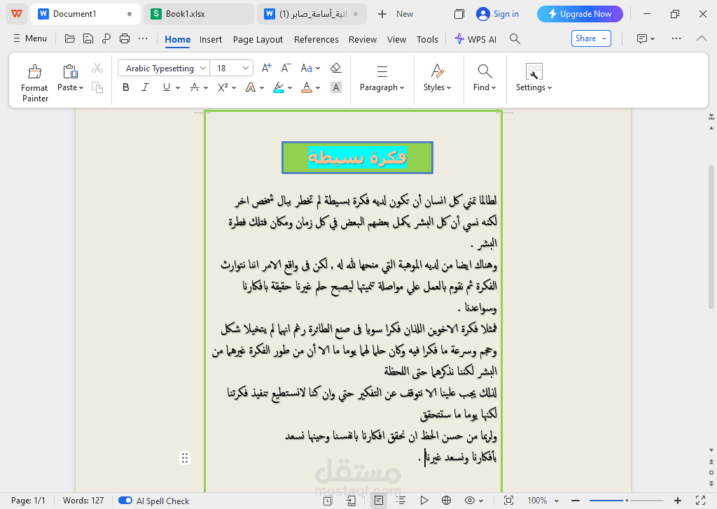The height and width of the screenshot is (509, 717).
Task: Click the Clear Formatting eraser icon
Action: pyautogui.click(x=336, y=68)
